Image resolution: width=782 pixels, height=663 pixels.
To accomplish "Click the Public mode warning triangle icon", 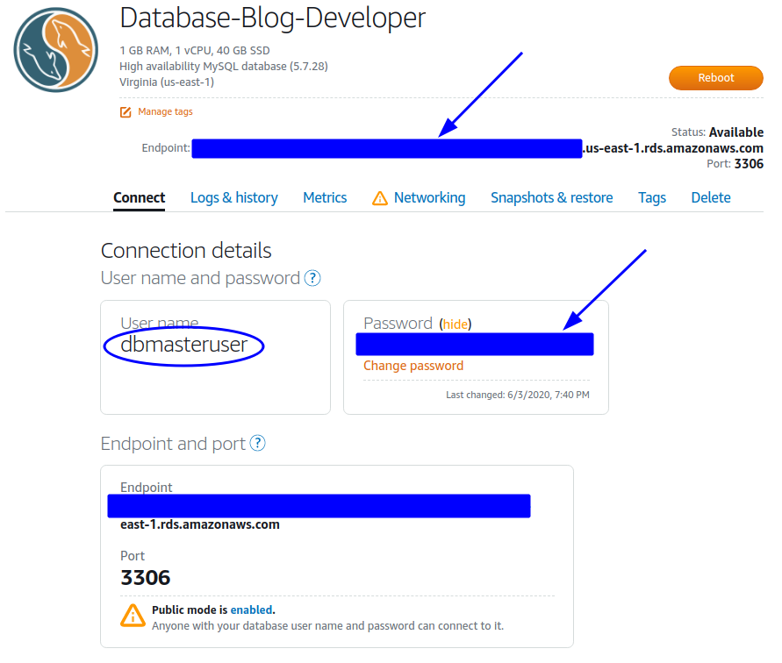I will pyautogui.click(x=133, y=616).
